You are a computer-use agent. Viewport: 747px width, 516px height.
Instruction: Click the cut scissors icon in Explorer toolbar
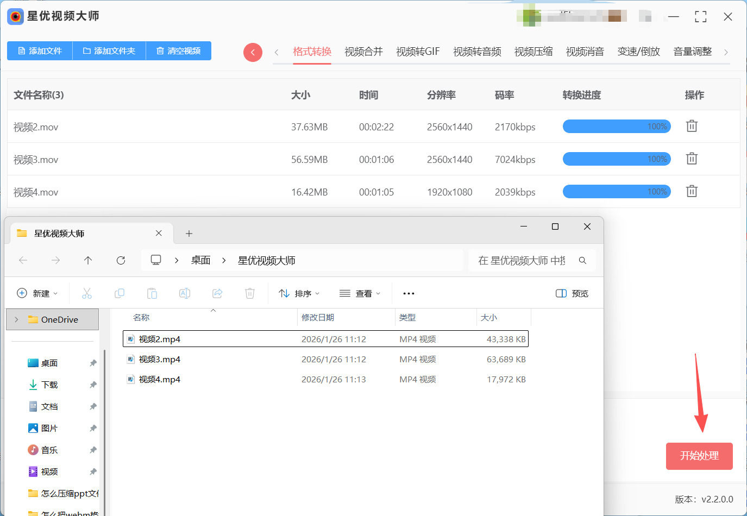pyautogui.click(x=87, y=293)
